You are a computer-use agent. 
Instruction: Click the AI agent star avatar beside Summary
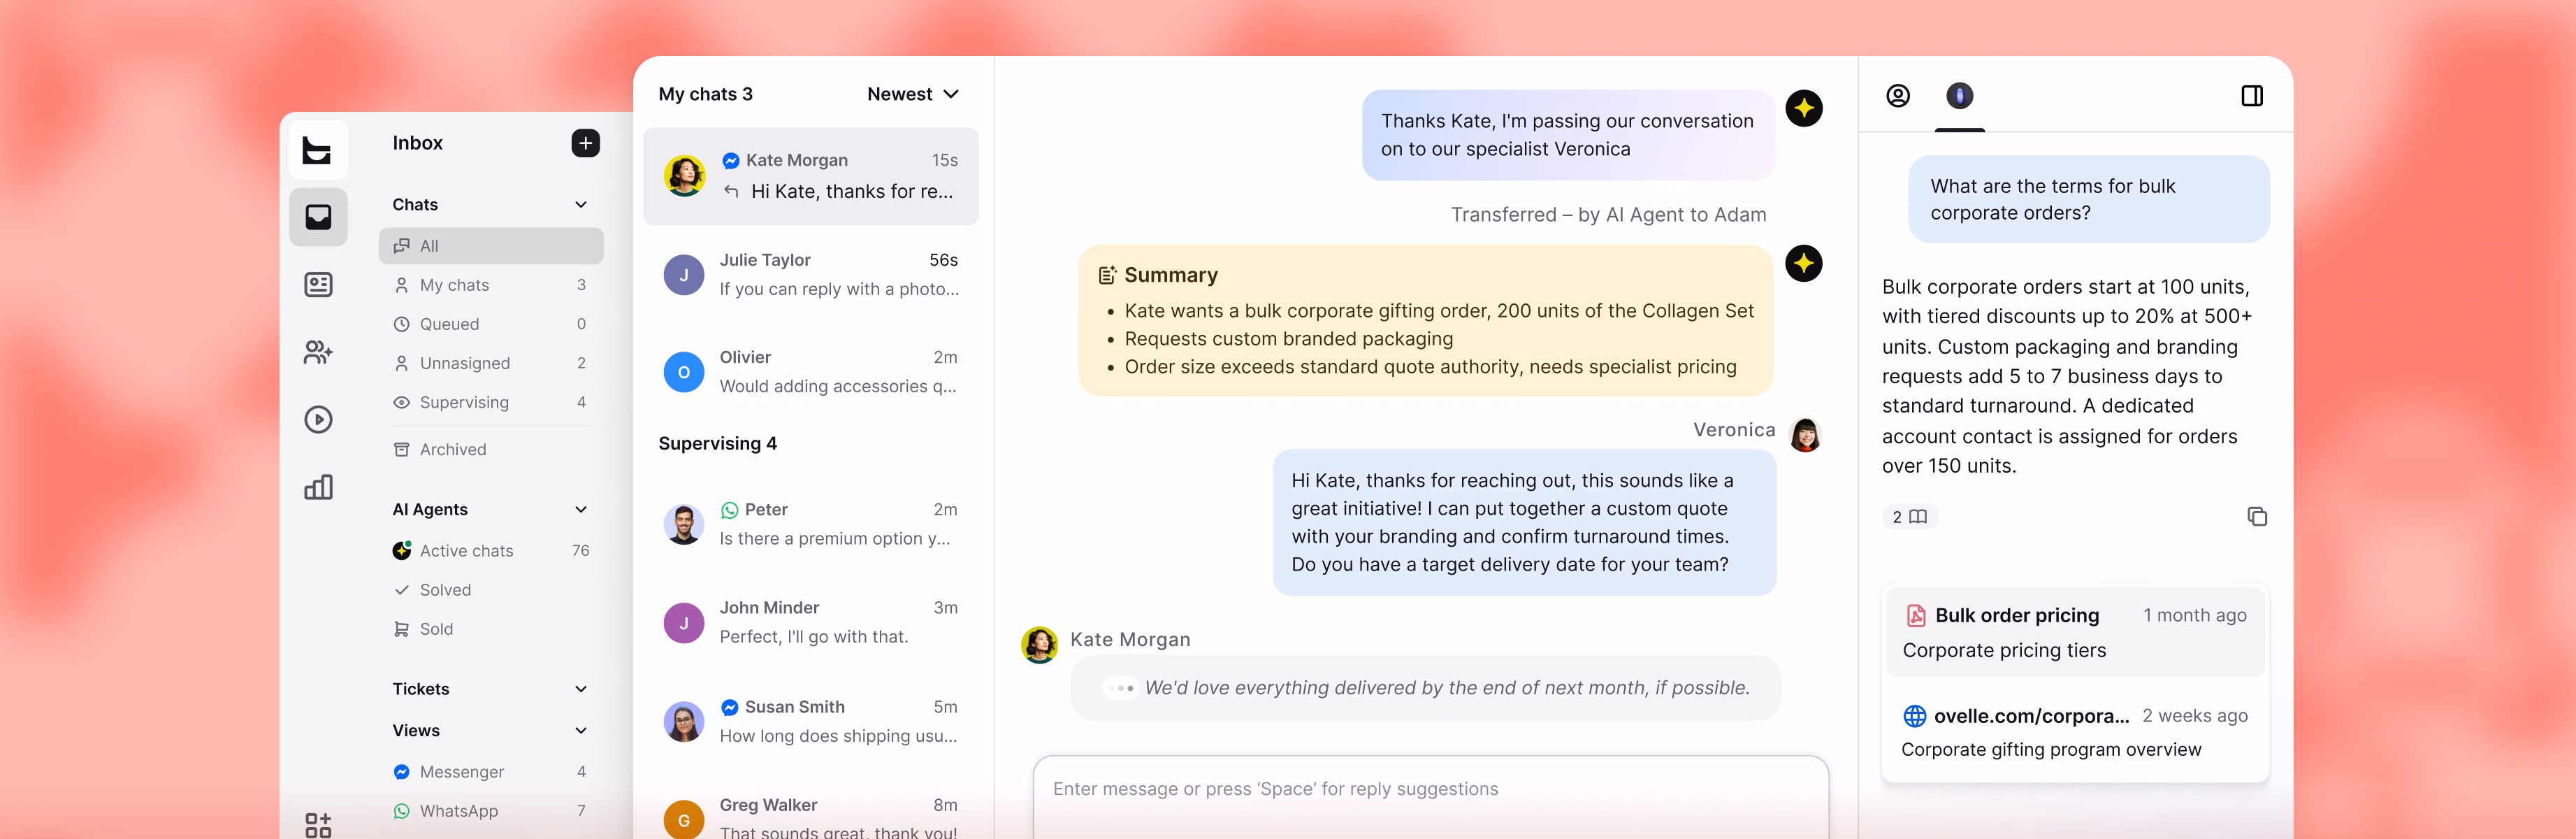click(x=1804, y=264)
